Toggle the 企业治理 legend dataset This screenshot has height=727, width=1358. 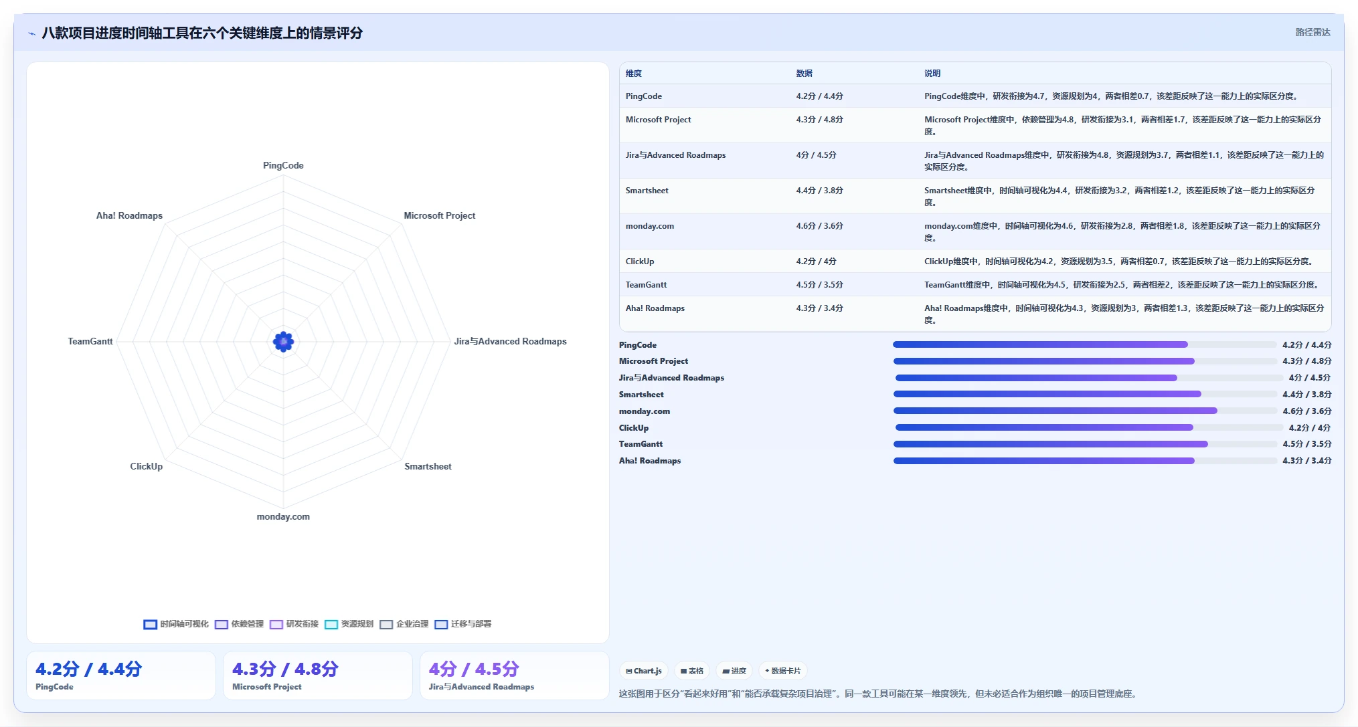(x=404, y=624)
